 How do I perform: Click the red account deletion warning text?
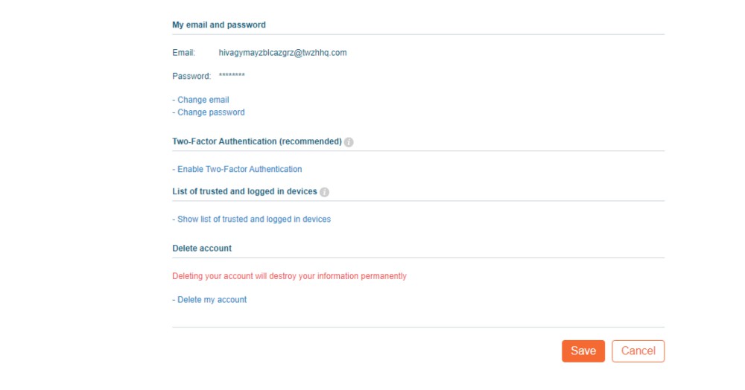[x=289, y=276]
